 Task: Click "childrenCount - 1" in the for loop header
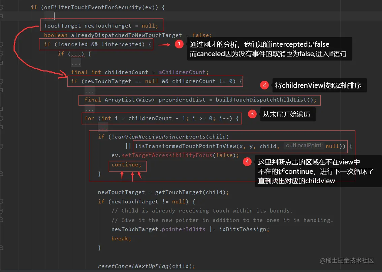point(157,118)
